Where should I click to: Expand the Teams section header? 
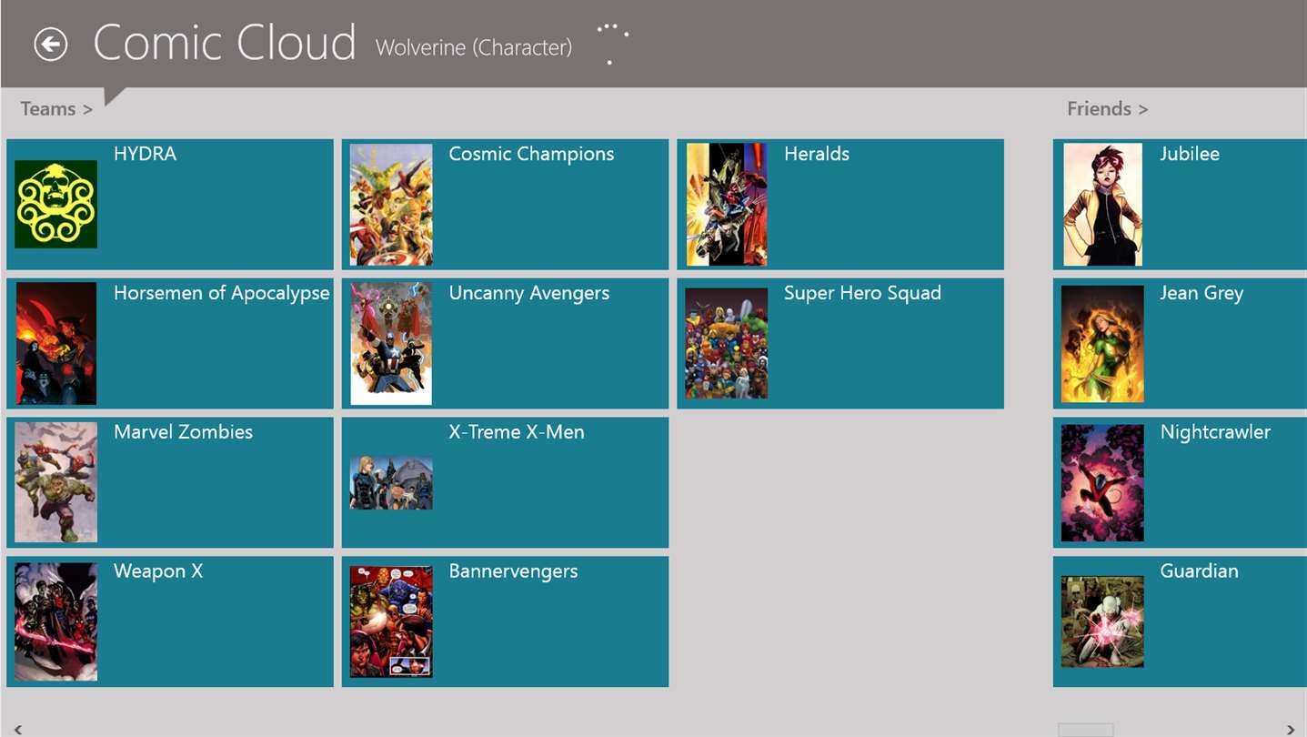[56, 109]
